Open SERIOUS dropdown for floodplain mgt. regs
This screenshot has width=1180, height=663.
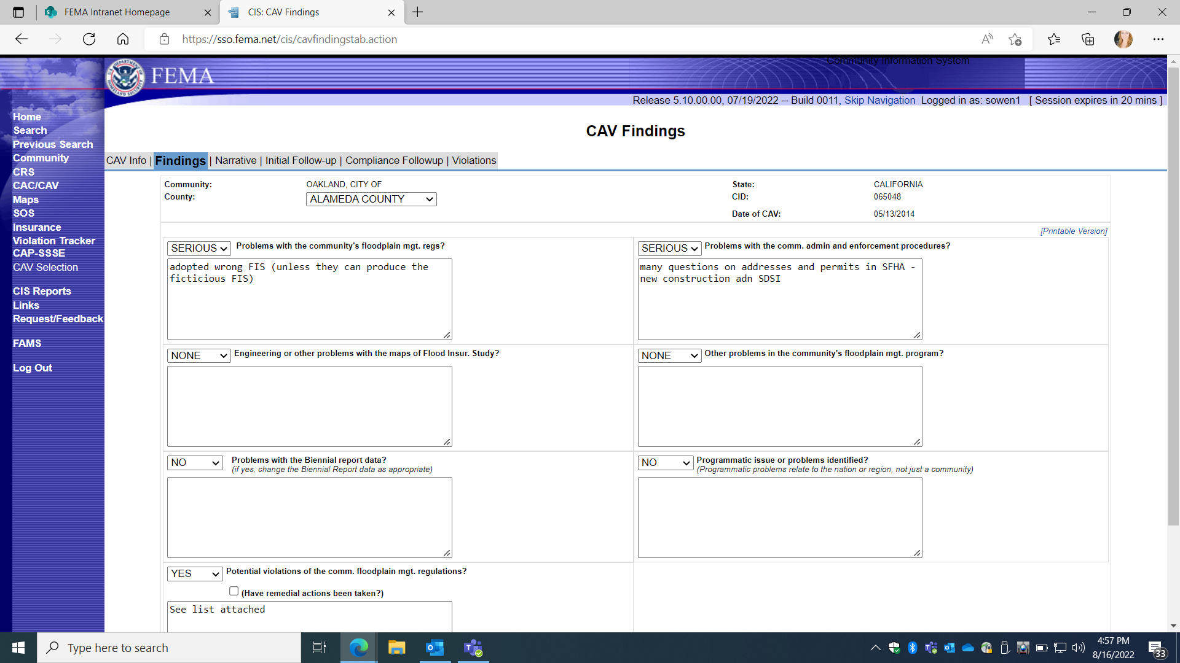click(199, 248)
